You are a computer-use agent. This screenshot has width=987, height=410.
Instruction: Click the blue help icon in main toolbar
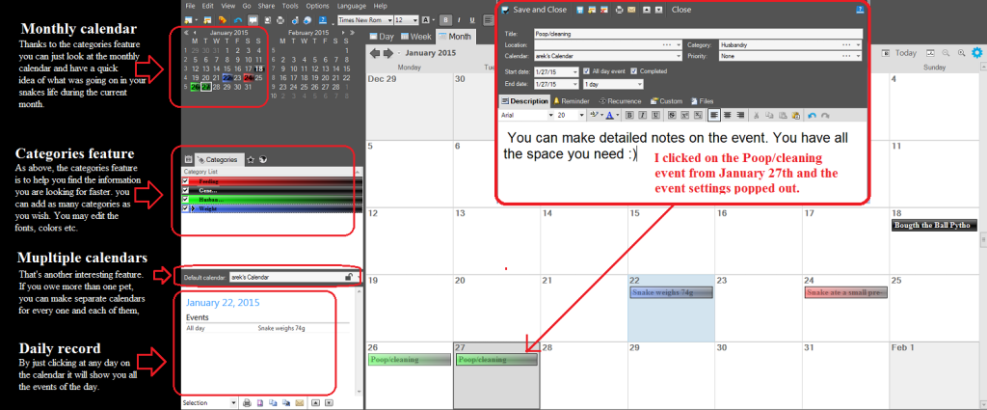pyautogui.click(x=323, y=20)
